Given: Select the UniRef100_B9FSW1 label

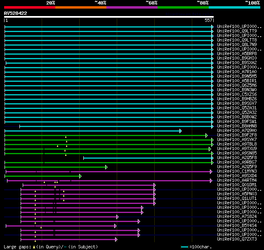Looking at the screenshot, I should coord(237,122).
